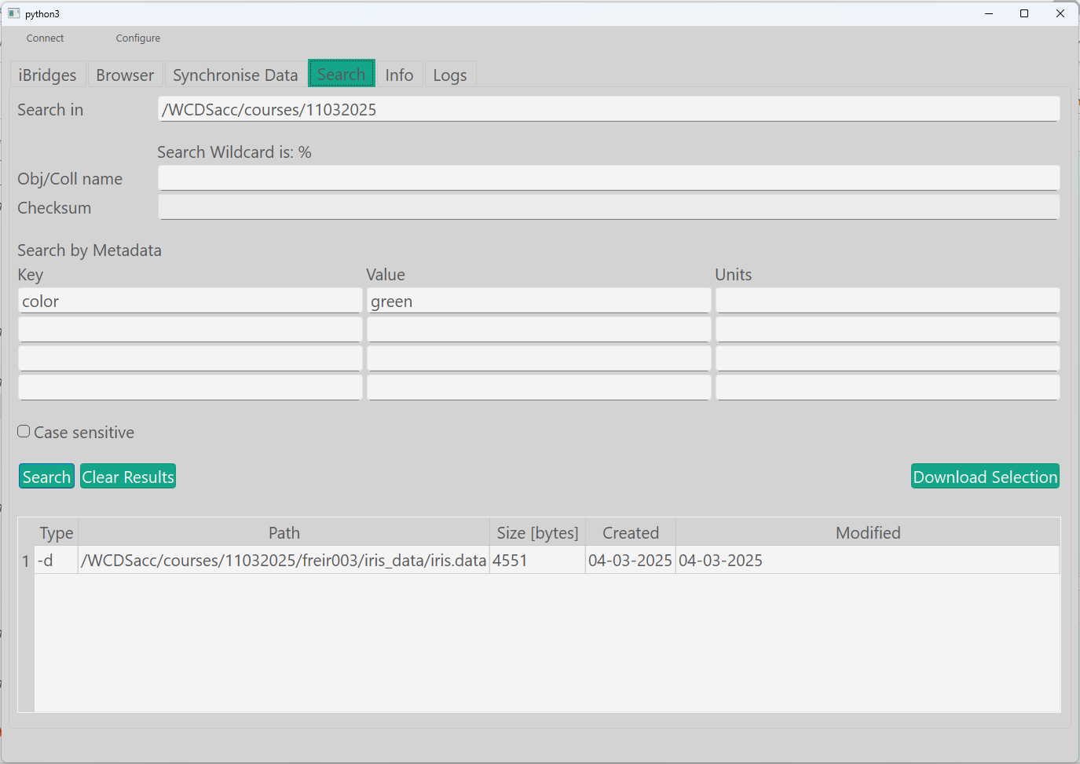Select the Created 04-03-2025 cell
This screenshot has width=1080, height=764.
coord(631,561)
